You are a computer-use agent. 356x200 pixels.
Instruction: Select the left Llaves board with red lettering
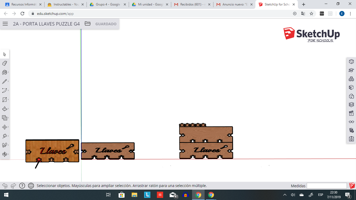pos(52,151)
